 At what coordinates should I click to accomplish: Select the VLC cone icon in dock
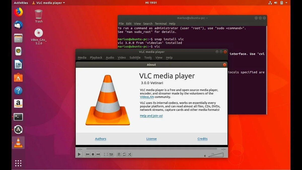tap(18, 143)
